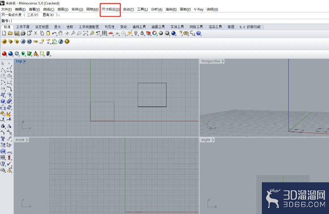Open the 尺寸标注(D) menu
The width and height of the screenshot is (329, 214).
click(x=111, y=9)
